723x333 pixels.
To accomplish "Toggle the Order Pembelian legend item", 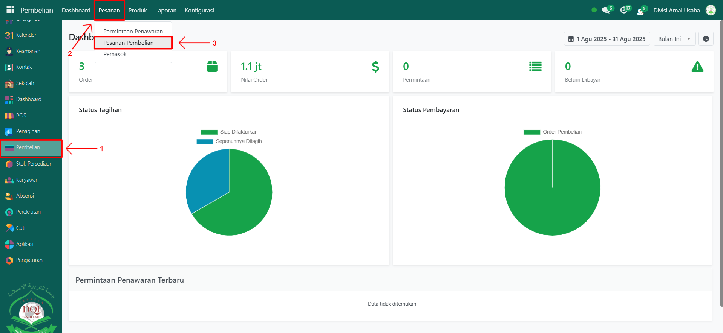I will (552, 132).
